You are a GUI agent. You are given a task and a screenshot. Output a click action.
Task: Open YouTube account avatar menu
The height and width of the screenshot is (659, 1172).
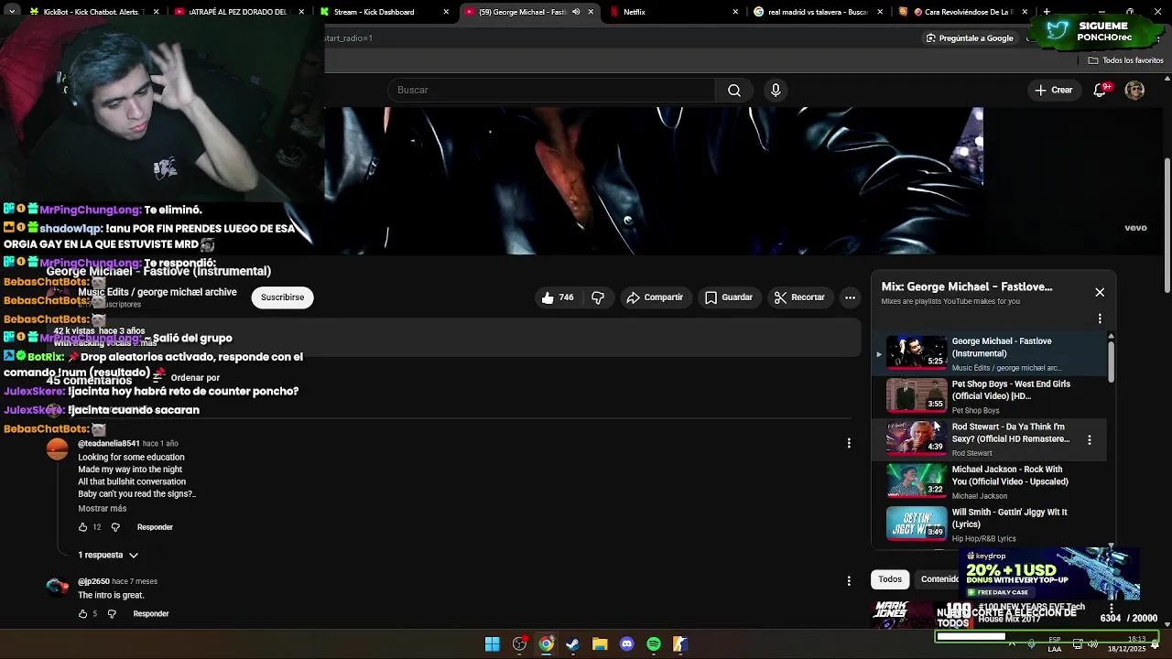[x=1134, y=90]
